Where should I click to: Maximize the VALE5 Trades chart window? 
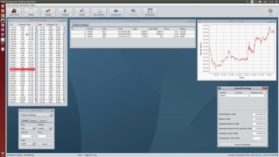point(272,21)
